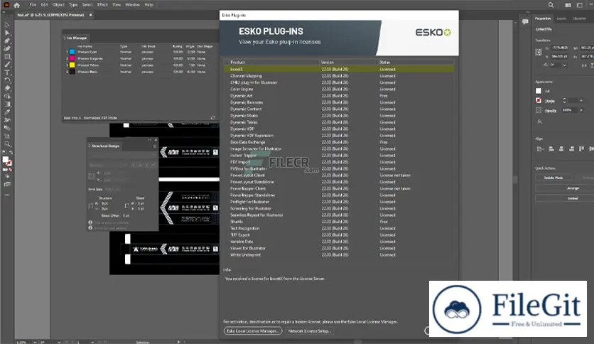Screen dimensions: 594x344
Task: Click the Arrange quick action button
Action: tap(573, 188)
